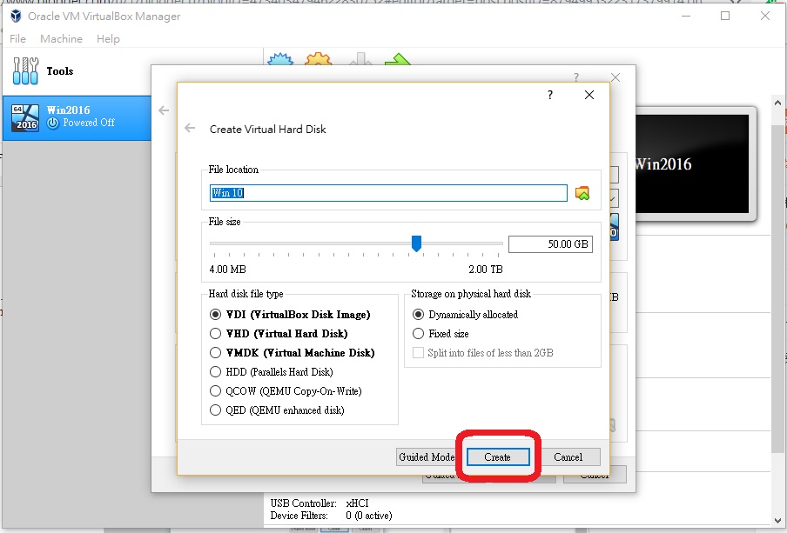
Task: Click the 2.00 TB maximum size label
Action: point(486,270)
